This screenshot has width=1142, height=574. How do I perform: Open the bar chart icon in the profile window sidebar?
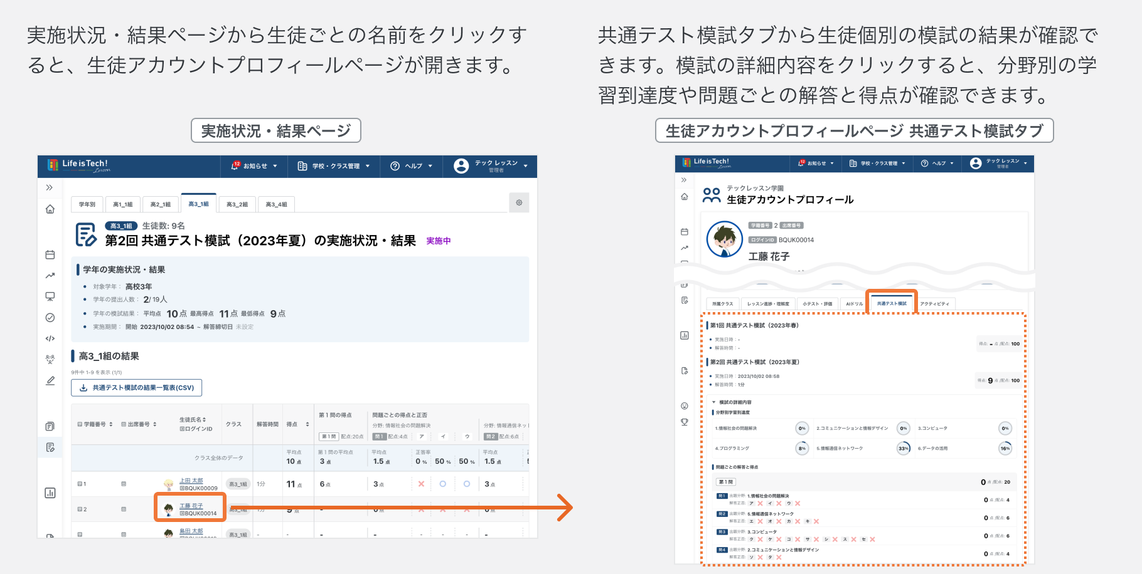685,335
